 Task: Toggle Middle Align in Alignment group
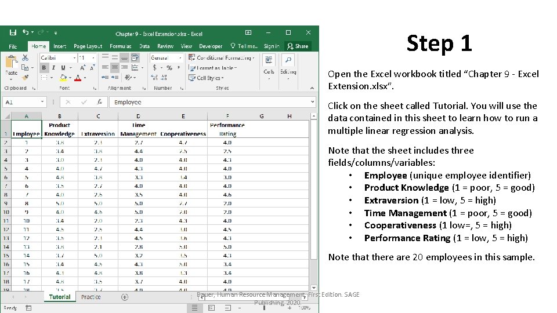pos(115,57)
